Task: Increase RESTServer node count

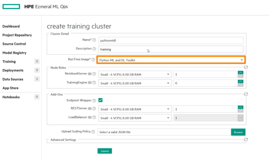Action: tap(240, 107)
